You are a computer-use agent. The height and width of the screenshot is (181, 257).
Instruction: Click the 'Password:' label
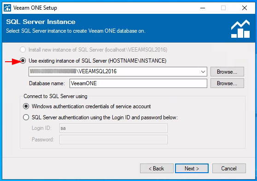click(43, 140)
